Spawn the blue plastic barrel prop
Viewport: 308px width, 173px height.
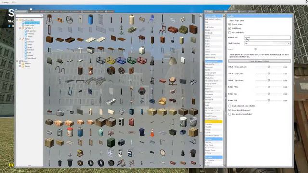(90, 20)
